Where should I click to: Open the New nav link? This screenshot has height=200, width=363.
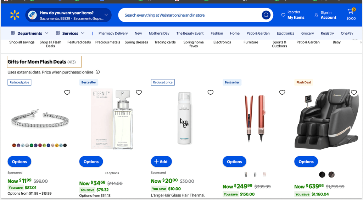138,33
